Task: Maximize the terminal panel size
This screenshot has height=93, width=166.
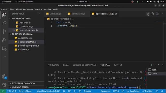Action: pos(158,65)
